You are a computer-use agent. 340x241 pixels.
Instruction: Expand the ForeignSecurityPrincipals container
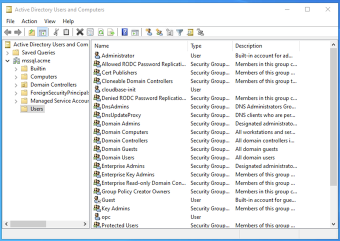pyautogui.click(x=16, y=93)
